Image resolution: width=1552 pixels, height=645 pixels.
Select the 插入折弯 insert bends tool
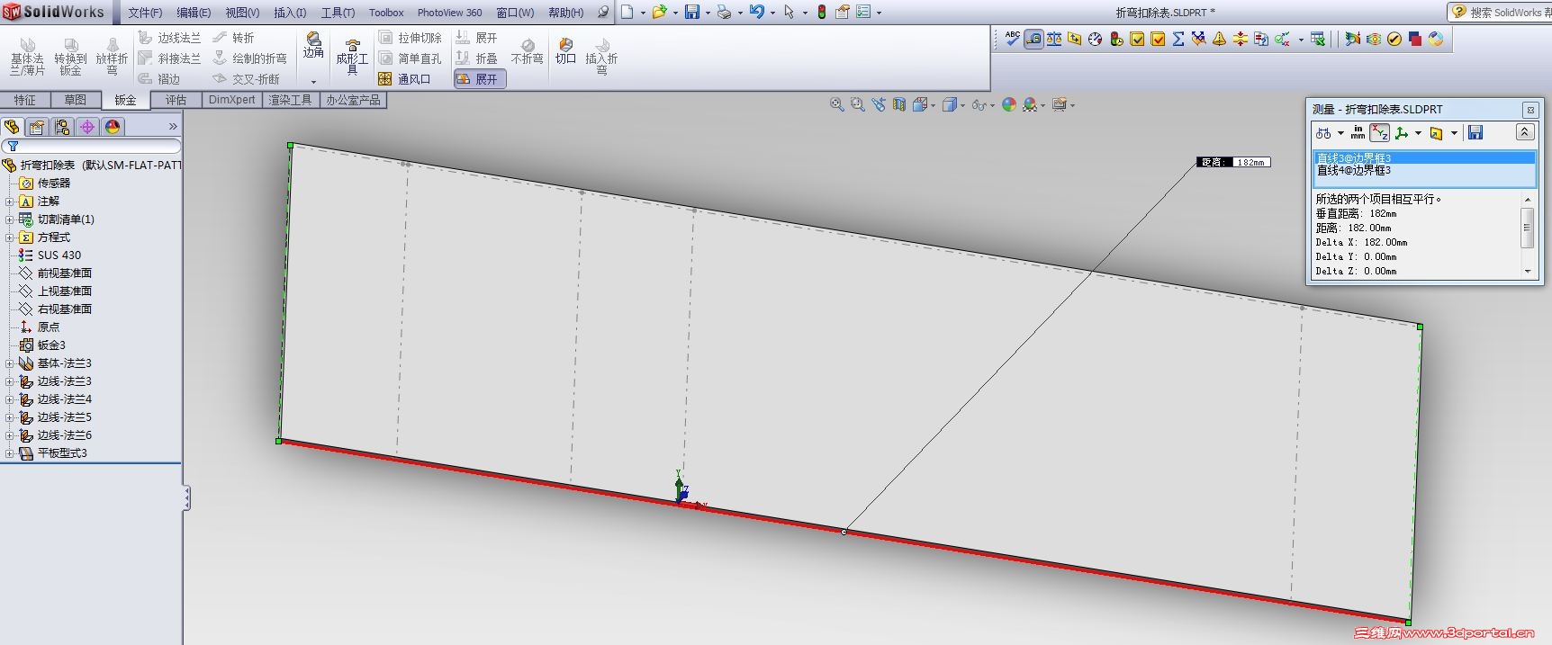coord(601,56)
